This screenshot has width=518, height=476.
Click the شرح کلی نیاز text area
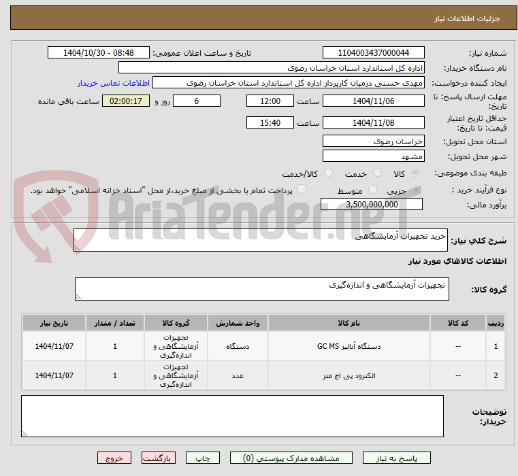(260, 240)
